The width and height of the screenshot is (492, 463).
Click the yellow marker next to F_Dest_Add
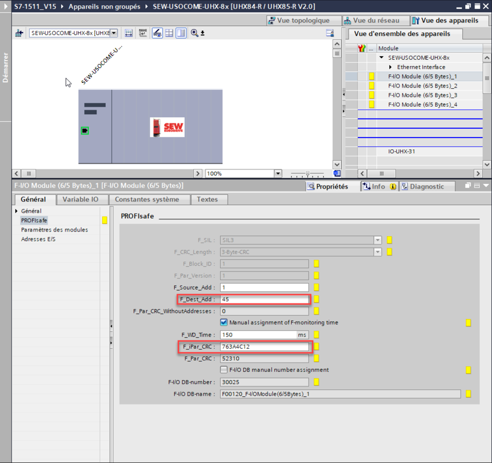click(x=317, y=300)
